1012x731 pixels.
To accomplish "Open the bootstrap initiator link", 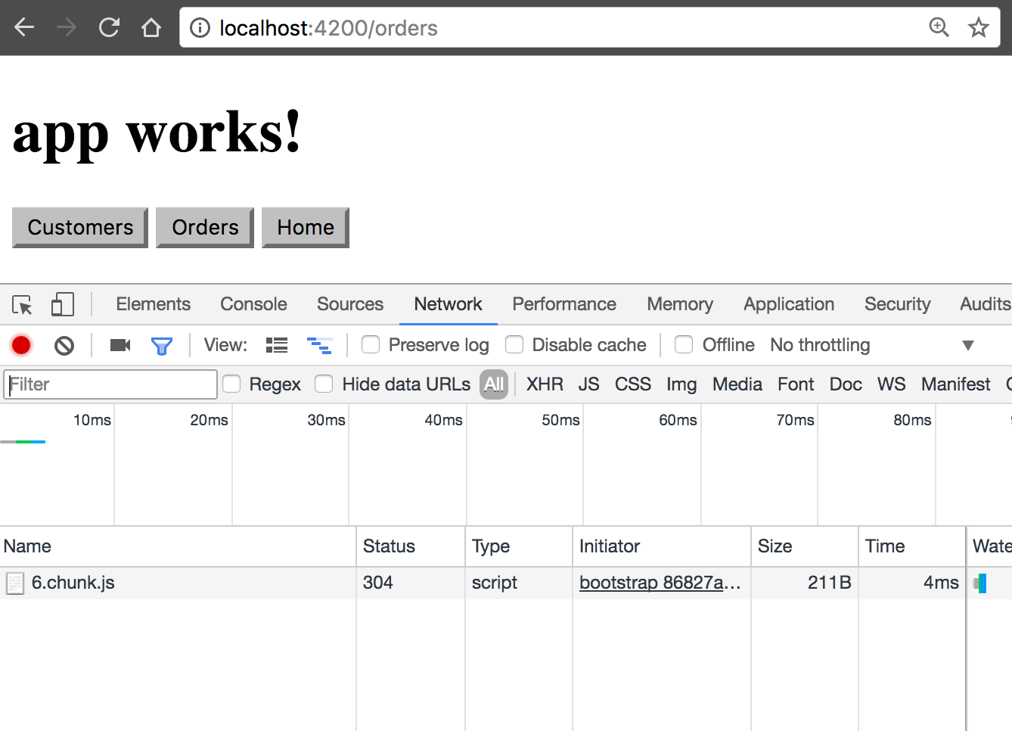I will 659,583.
